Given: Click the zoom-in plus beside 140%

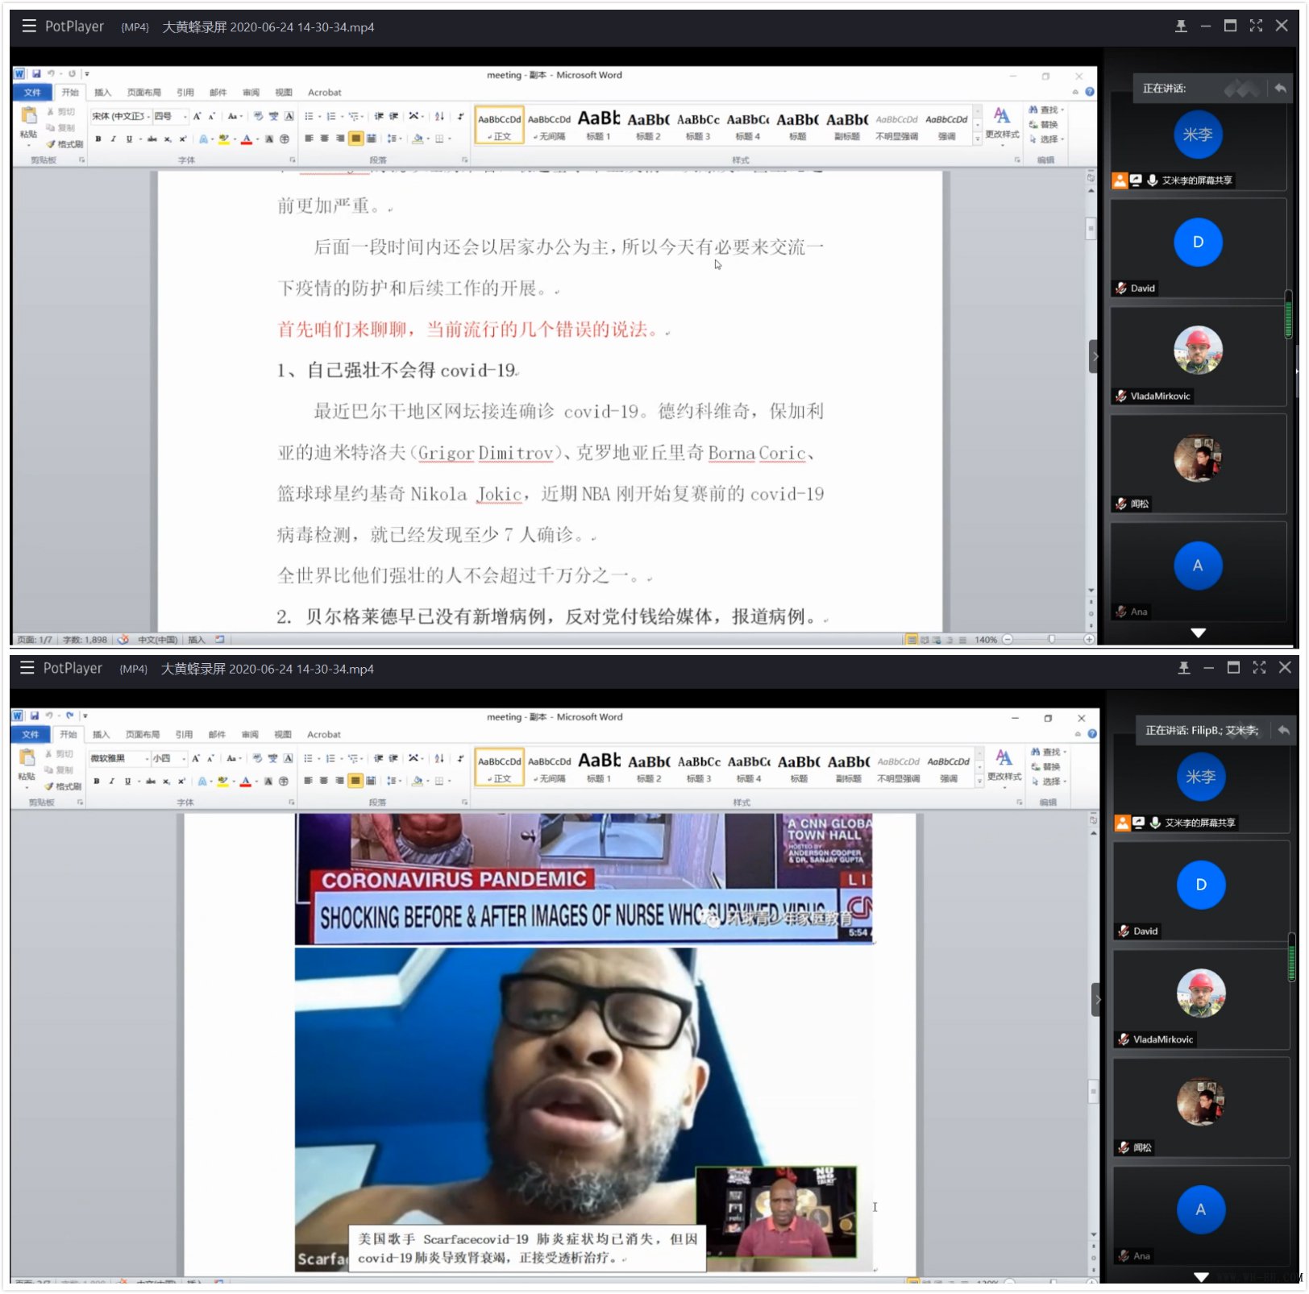Looking at the screenshot, I should (x=1089, y=640).
